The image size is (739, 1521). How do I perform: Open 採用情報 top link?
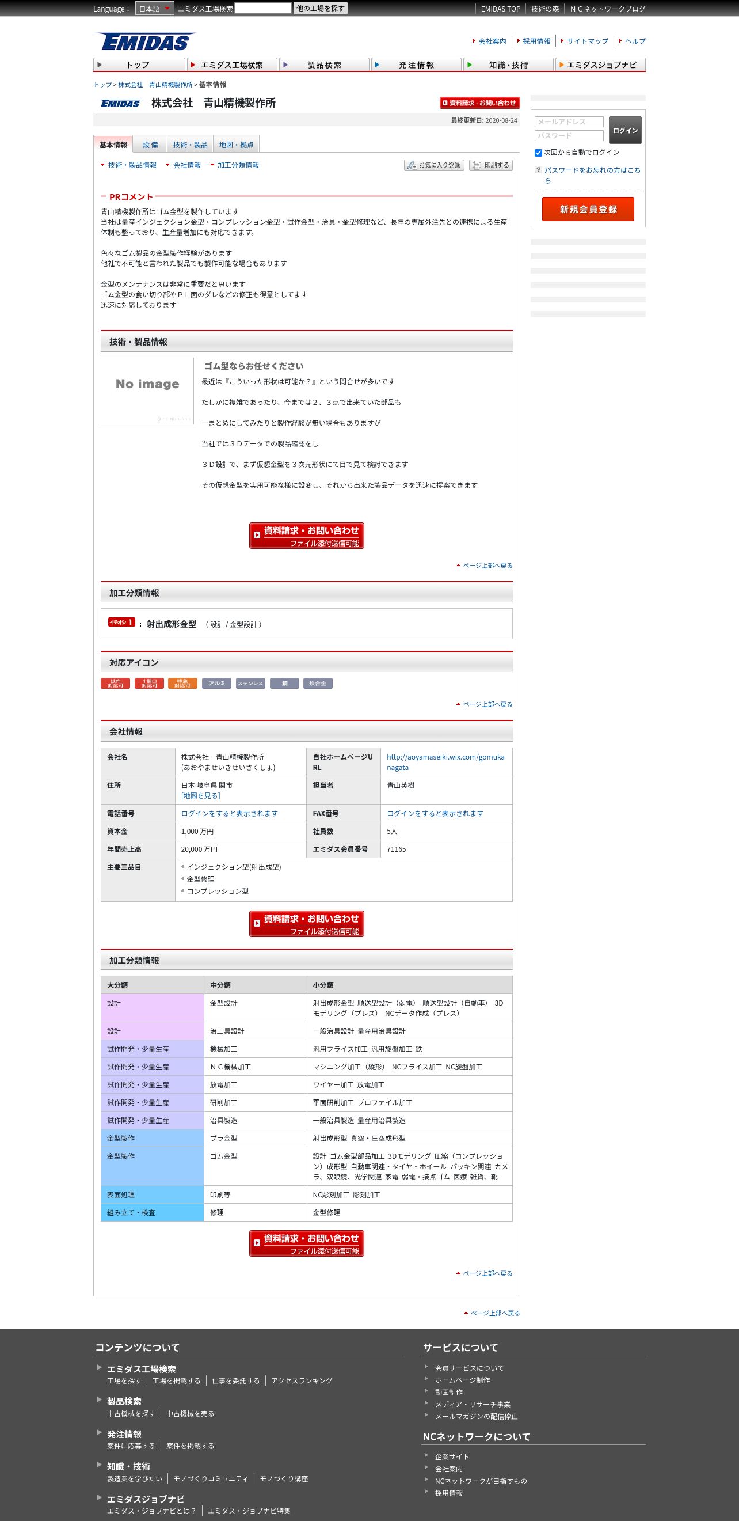[x=536, y=41]
